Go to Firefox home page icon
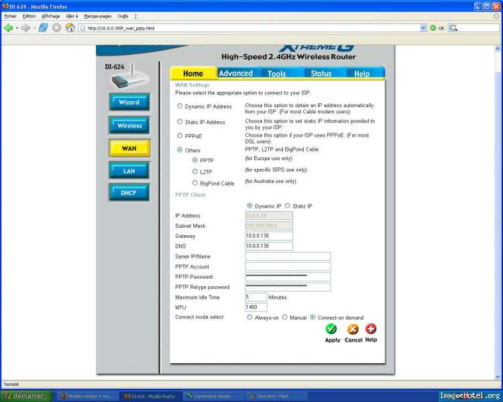 pos(70,28)
